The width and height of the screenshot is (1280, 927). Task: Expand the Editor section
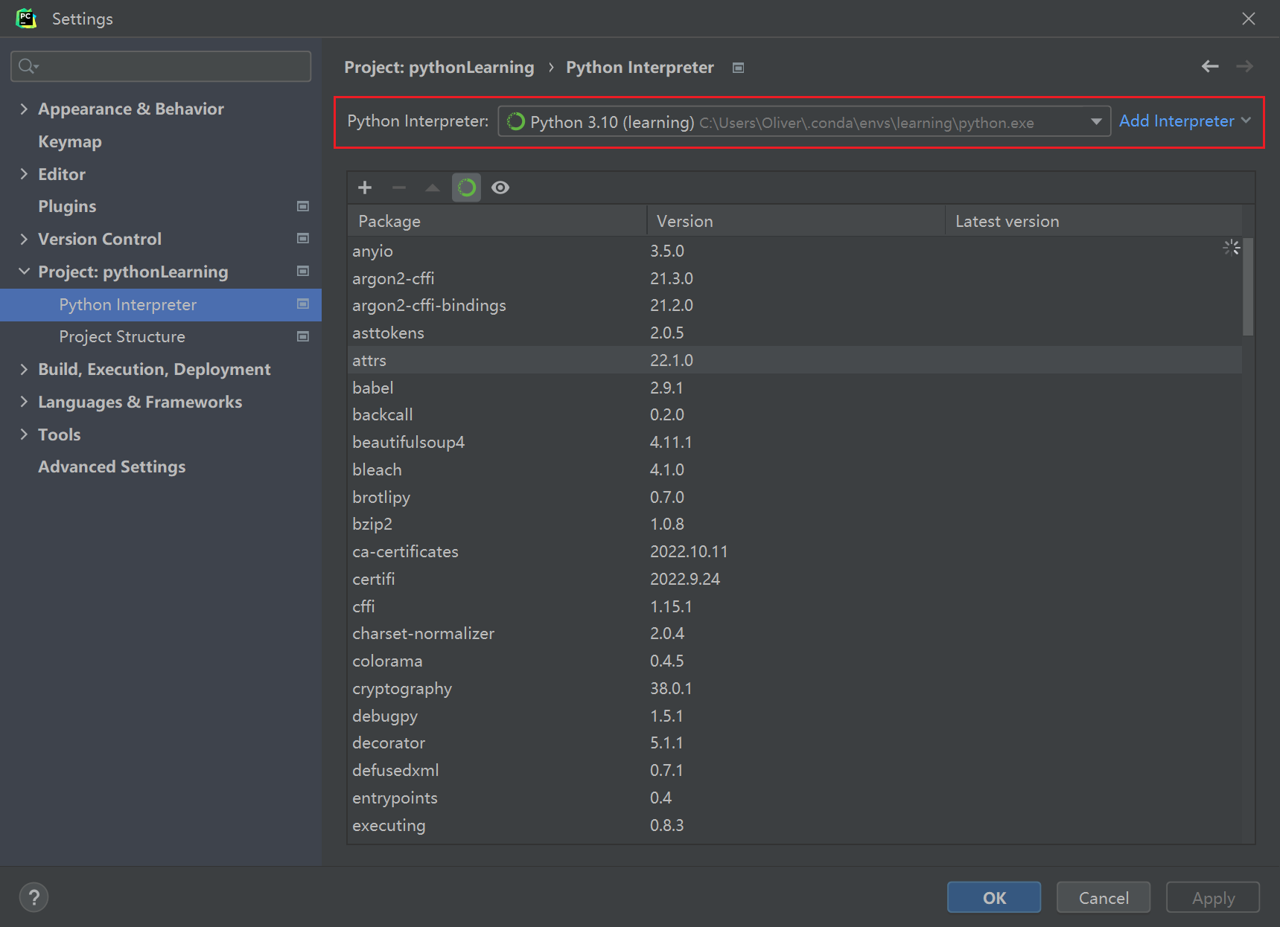pyautogui.click(x=24, y=174)
